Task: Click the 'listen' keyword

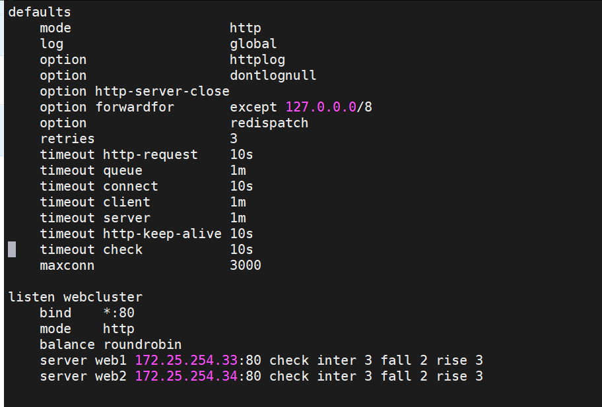Action: point(32,297)
